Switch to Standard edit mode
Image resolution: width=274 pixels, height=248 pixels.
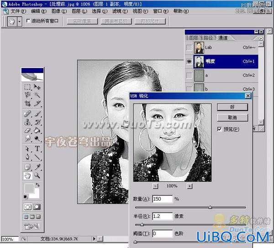click(27, 207)
